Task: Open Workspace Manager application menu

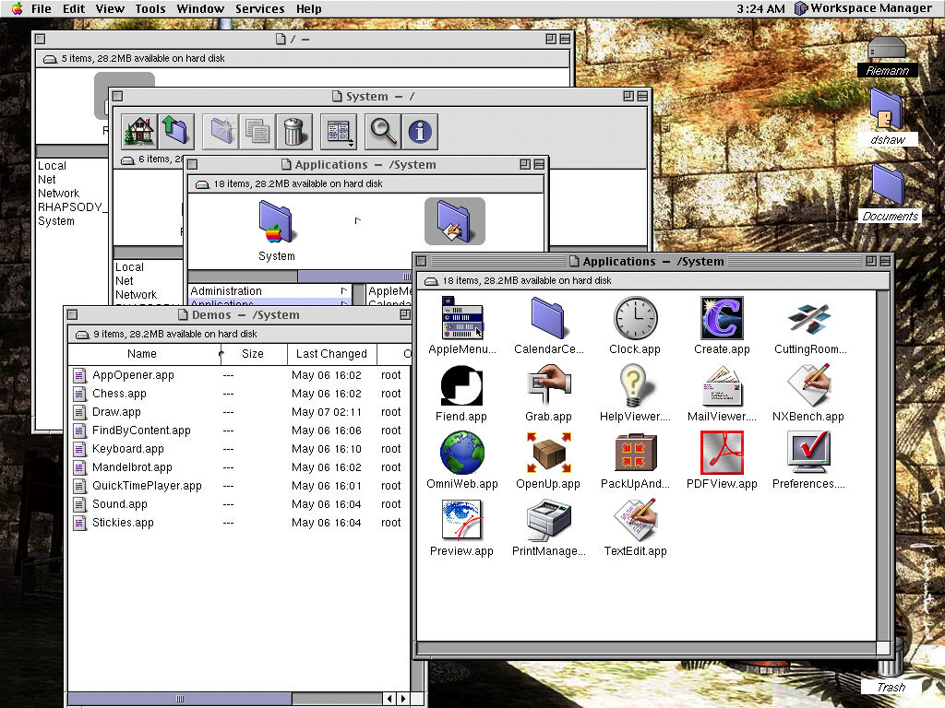Action: point(863,8)
